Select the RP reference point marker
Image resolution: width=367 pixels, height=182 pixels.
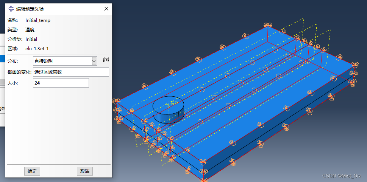(x=169, y=105)
